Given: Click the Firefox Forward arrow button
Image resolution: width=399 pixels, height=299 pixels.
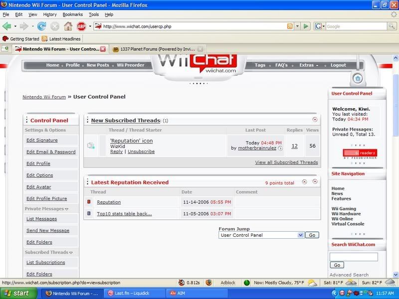Looking at the screenshot, I should click(24, 26).
